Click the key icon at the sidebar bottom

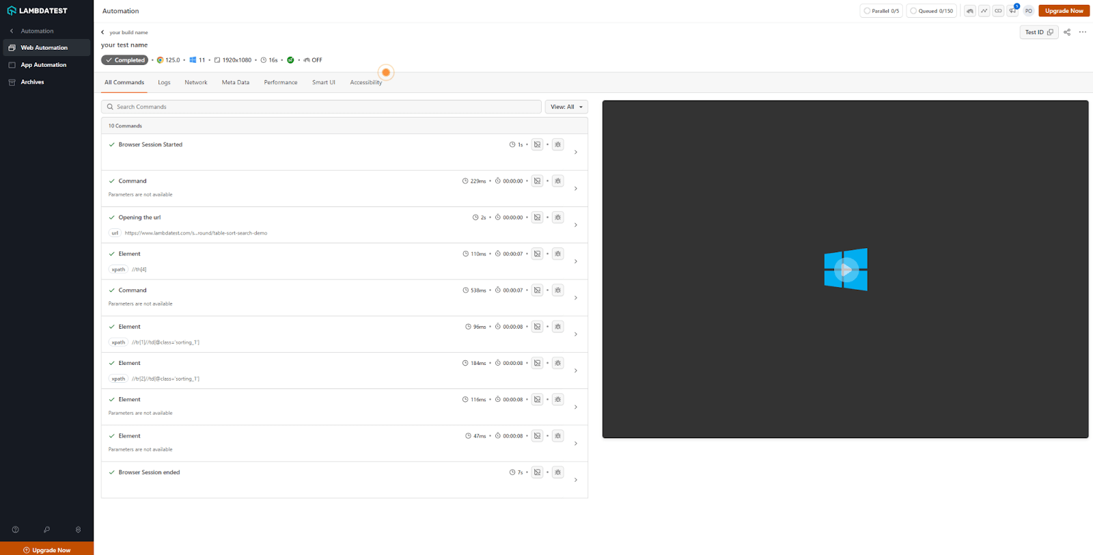tap(46, 530)
